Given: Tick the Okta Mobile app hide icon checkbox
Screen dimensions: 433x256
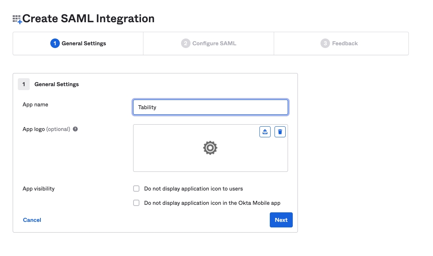Looking at the screenshot, I should click(x=136, y=203).
